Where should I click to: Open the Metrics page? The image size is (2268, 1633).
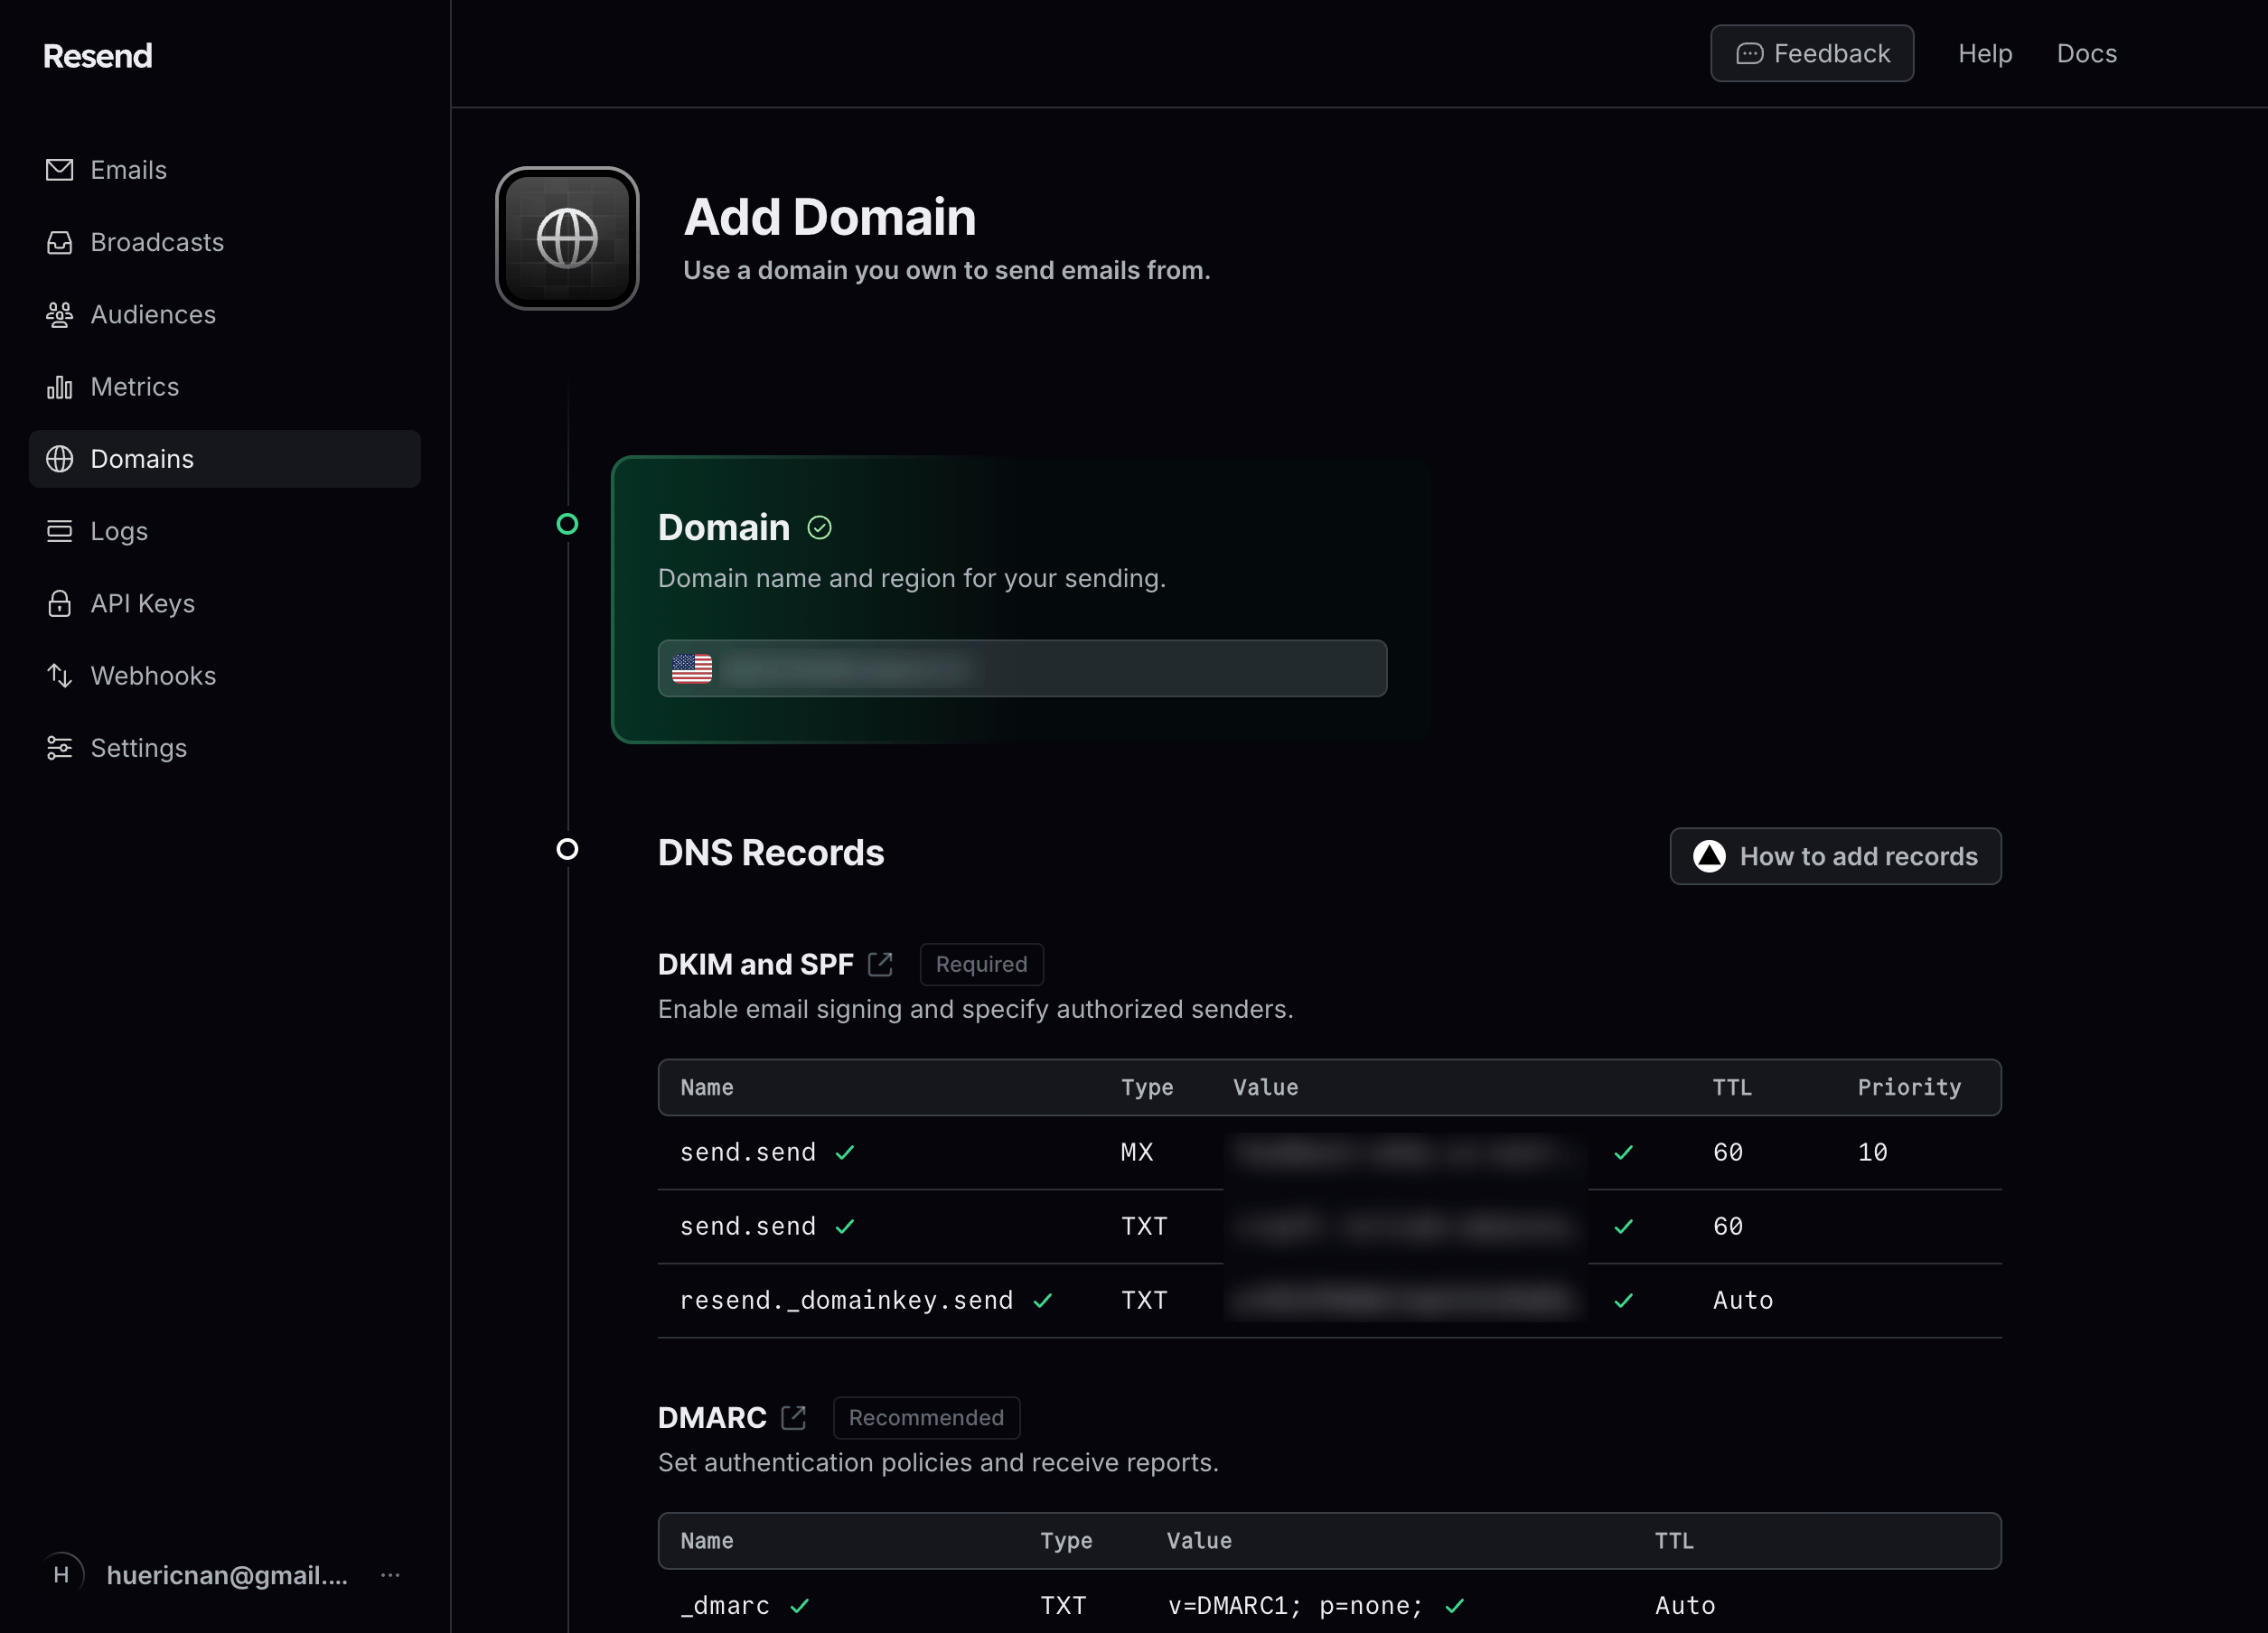click(x=225, y=387)
